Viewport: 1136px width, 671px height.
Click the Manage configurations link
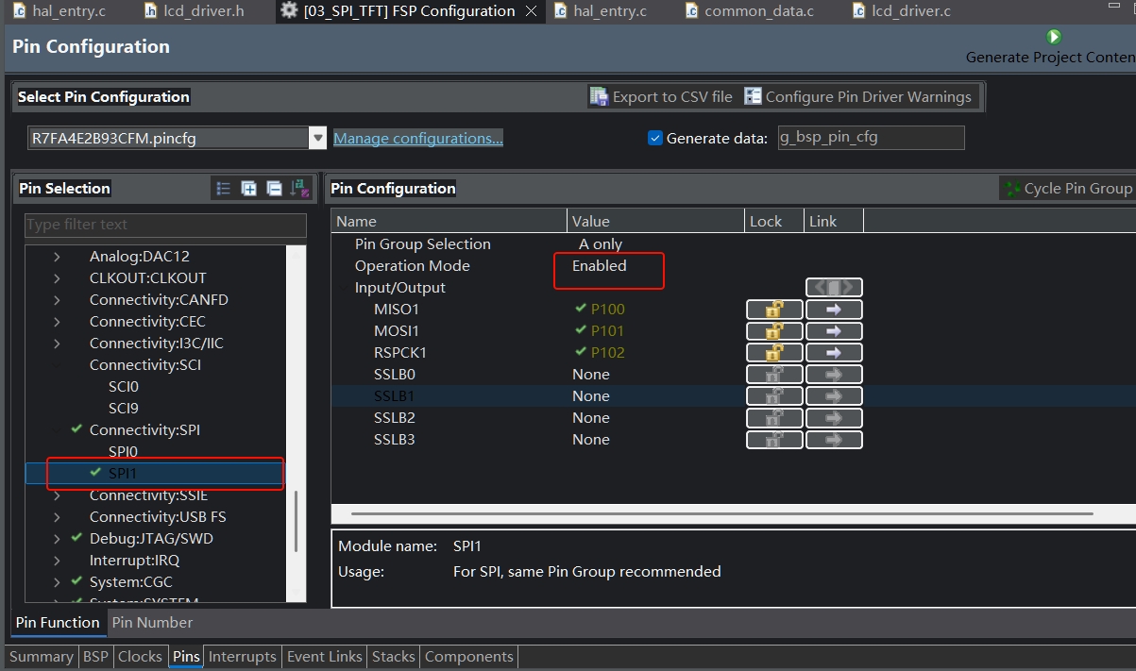(x=417, y=139)
